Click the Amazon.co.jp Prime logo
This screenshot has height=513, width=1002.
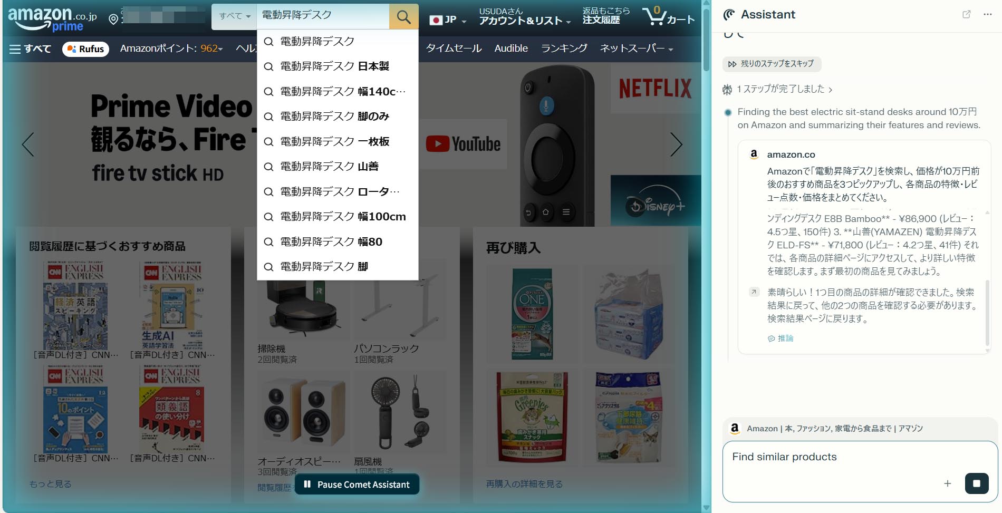52,18
